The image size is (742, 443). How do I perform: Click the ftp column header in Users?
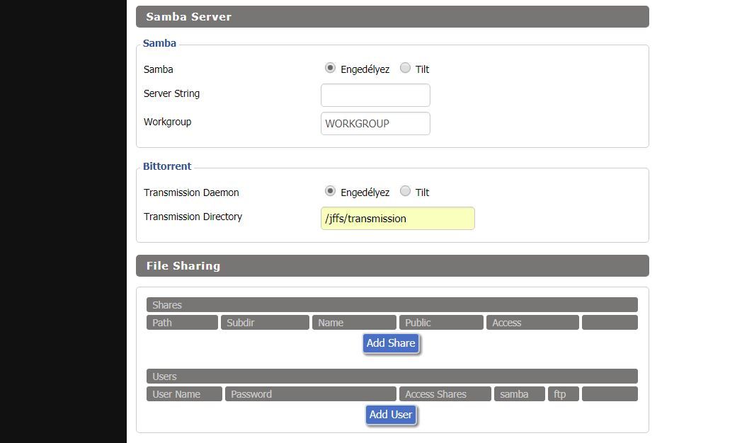[x=563, y=394]
